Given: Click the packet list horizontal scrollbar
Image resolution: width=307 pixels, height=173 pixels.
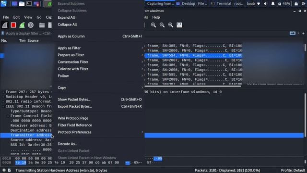Looking at the screenshot, I should click(x=193, y=86).
